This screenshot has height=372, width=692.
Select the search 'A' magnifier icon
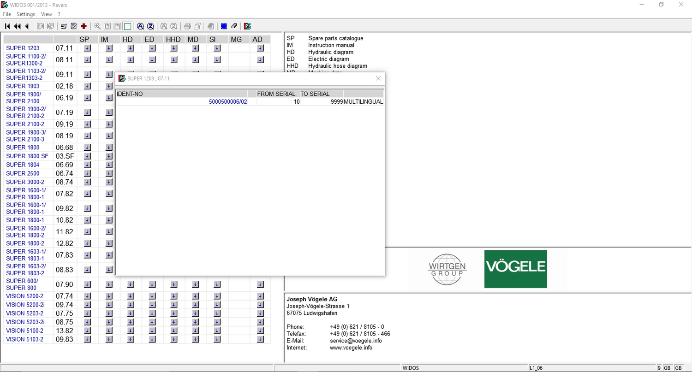[x=140, y=26]
